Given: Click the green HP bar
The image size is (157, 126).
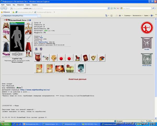Looking at the screenshot, I should (x=17, y=23).
